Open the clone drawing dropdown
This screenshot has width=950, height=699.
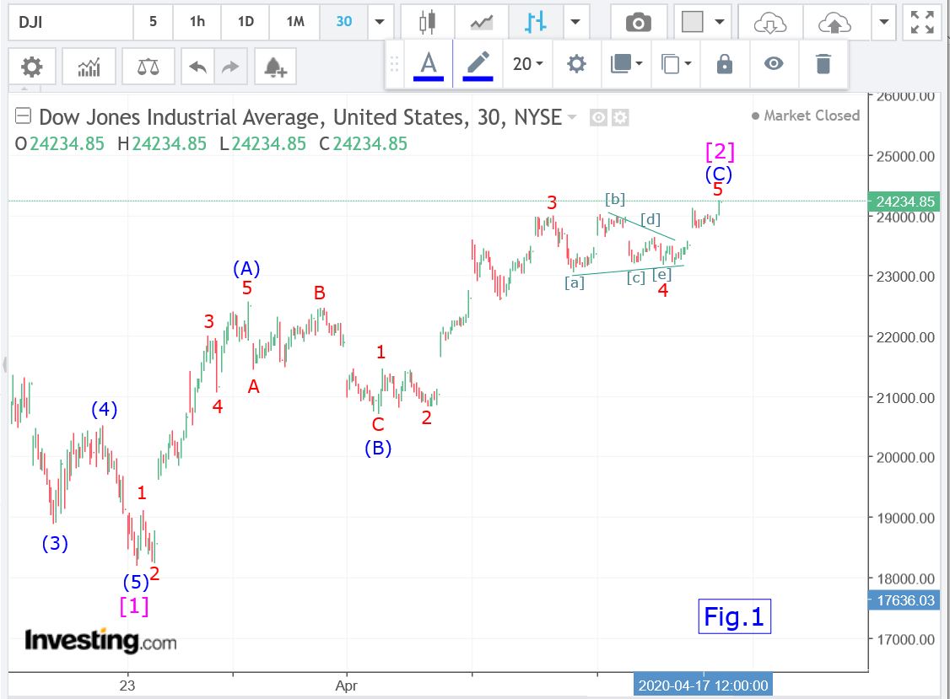tap(676, 63)
